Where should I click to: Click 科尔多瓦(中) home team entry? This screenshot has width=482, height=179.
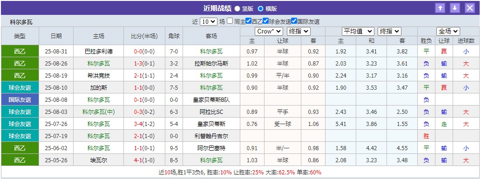[x=98, y=112]
